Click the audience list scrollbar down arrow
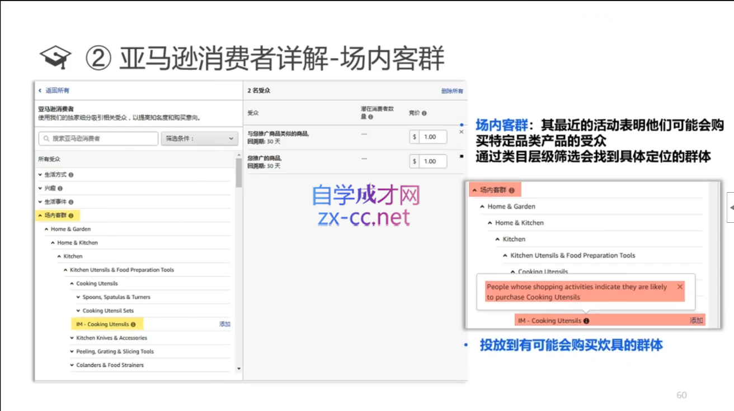The image size is (734, 411). 239,369
